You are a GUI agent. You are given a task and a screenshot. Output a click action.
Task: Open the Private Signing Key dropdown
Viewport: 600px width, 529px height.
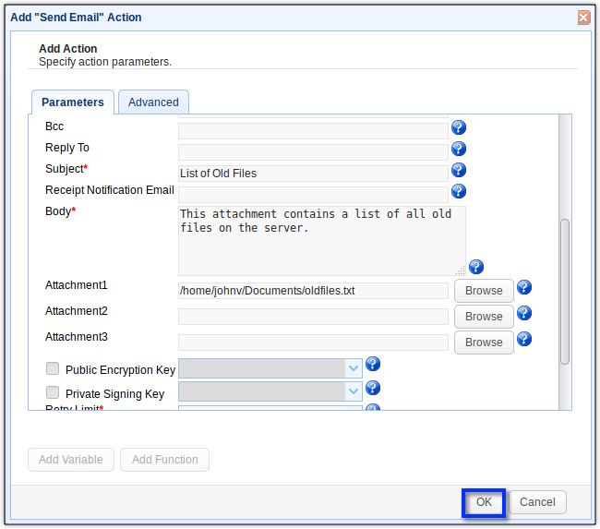pos(354,391)
